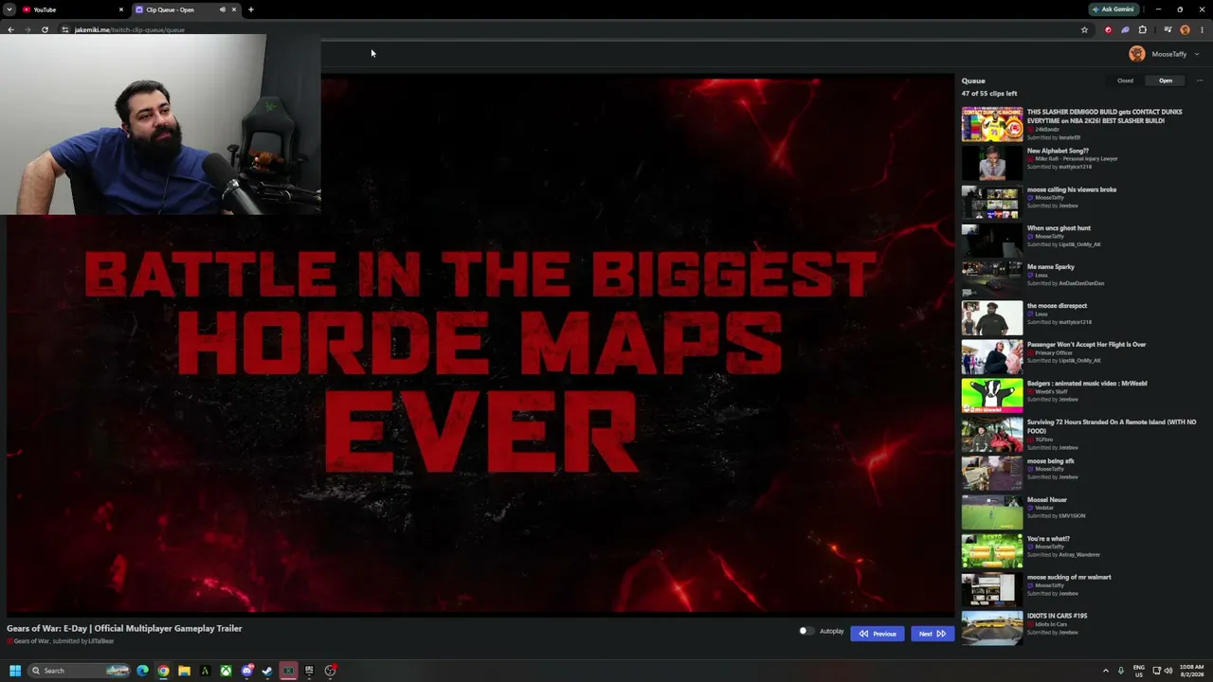The width and height of the screenshot is (1213, 682).
Task: Open Google Chrome from the taskbar
Action: click(x=163, y=671)
